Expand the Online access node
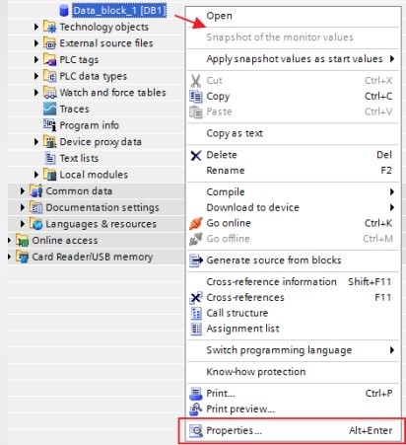The width and height of the screenshot is (406, 445). click(9, 241)
